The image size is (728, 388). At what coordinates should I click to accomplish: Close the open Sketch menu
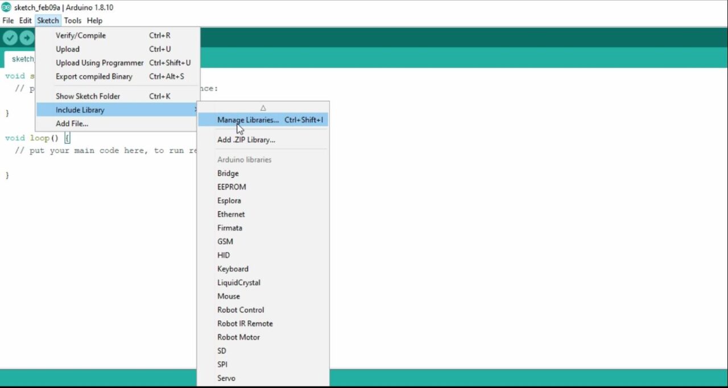(48, 20)
